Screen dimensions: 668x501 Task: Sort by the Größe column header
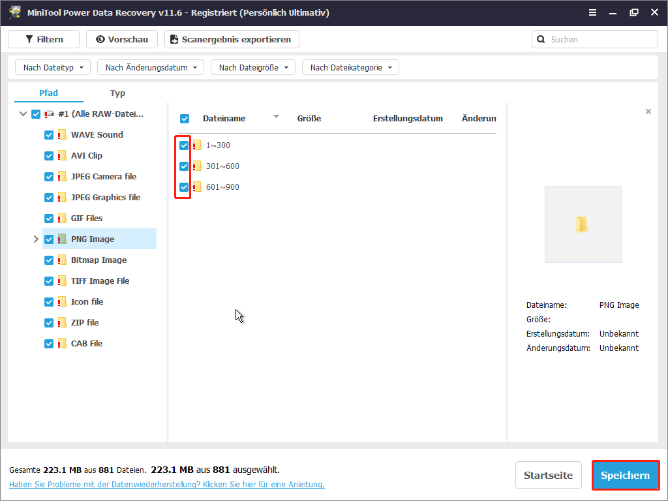point(309,119)
